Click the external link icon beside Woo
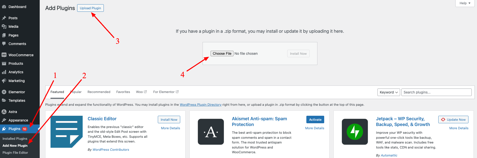The height and width of the screenshot is (158, 477). click(145, 92)
